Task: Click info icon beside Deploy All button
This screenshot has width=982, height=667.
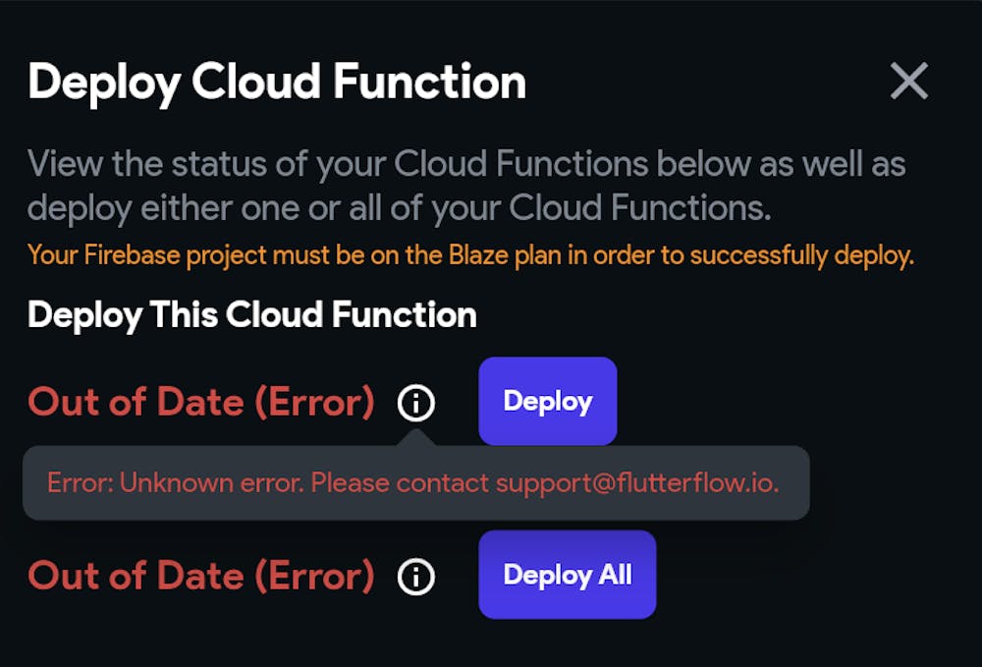Action: click(x=416, y=576)
